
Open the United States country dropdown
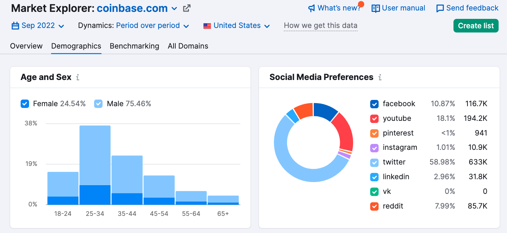coord(237,26)
